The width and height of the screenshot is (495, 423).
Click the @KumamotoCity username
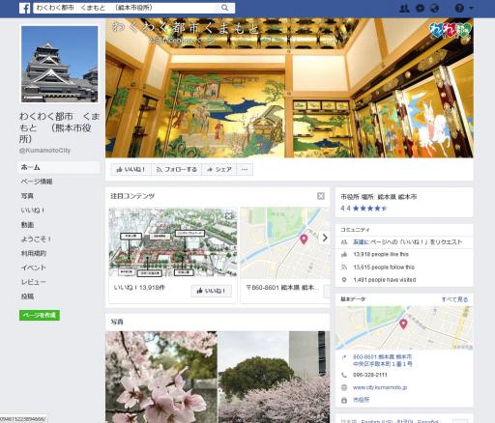[44, 151]
